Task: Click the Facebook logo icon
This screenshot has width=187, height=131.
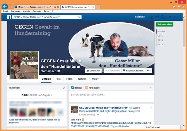Action: click(9, 17)
